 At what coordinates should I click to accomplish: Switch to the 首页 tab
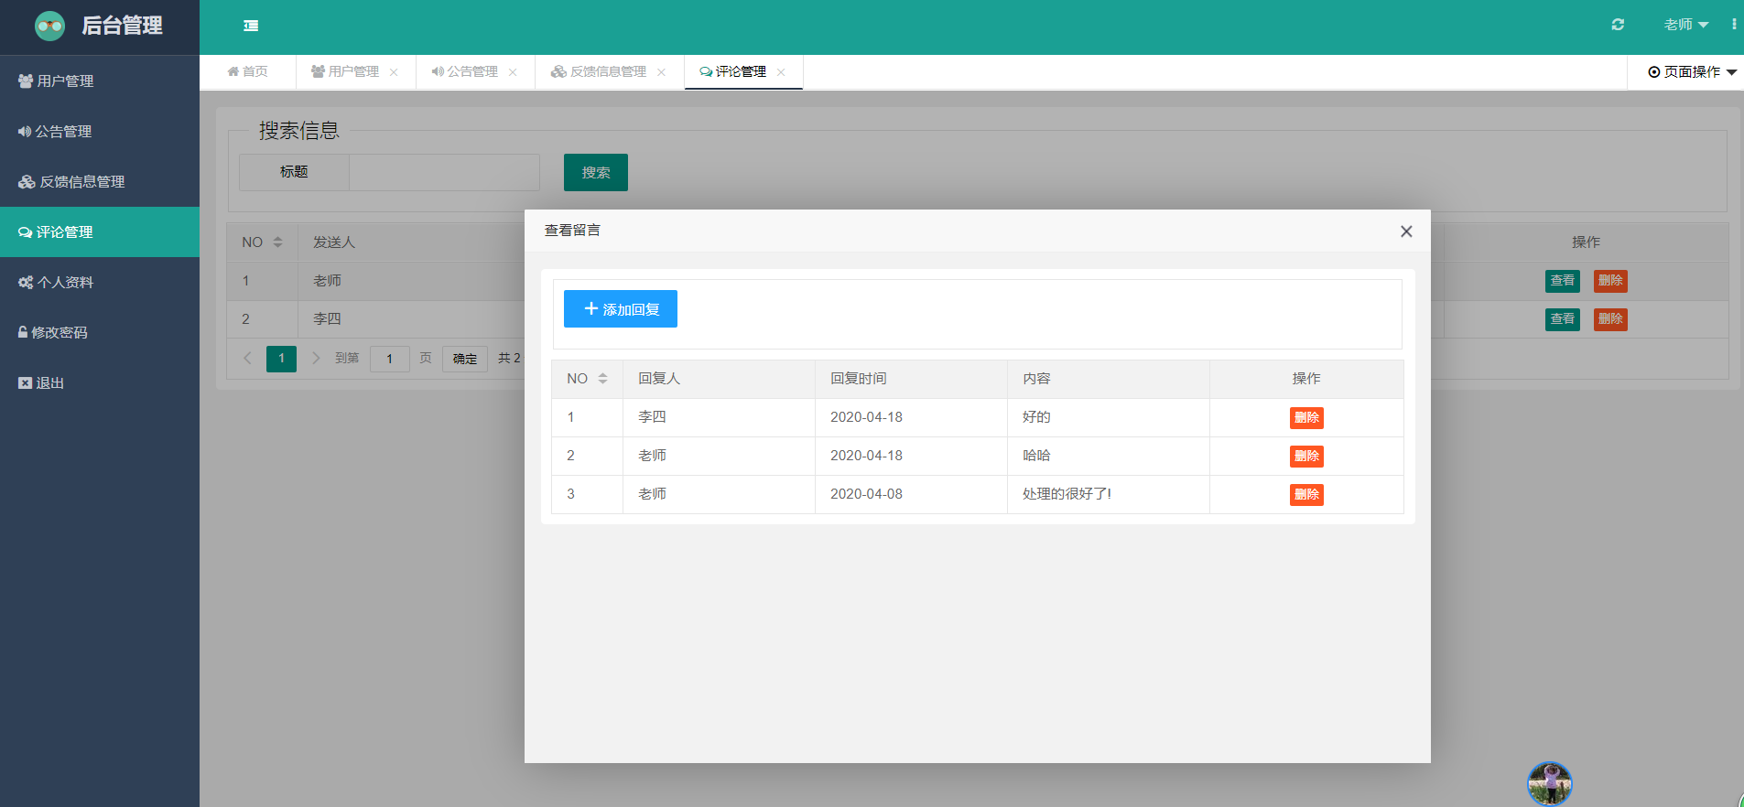(x=248, y=71)
